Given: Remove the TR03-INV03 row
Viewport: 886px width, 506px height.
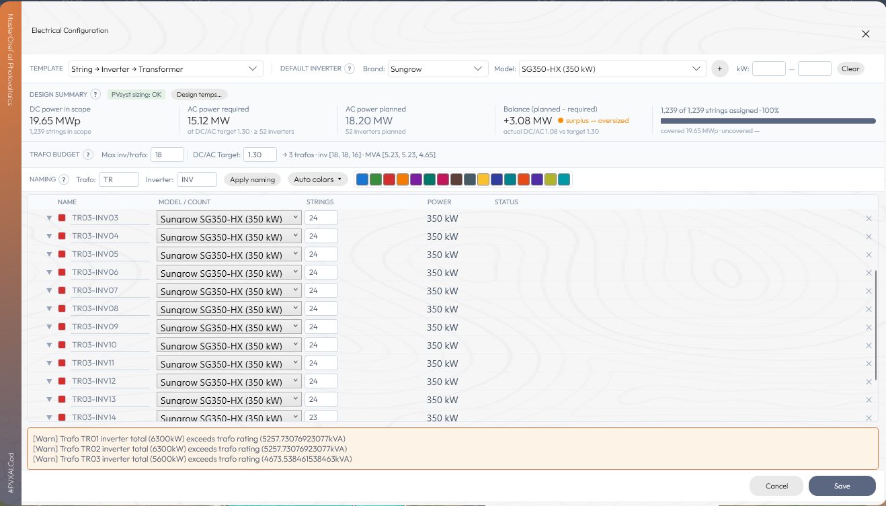Looking at the screenshot, I should tap(869, 218).
